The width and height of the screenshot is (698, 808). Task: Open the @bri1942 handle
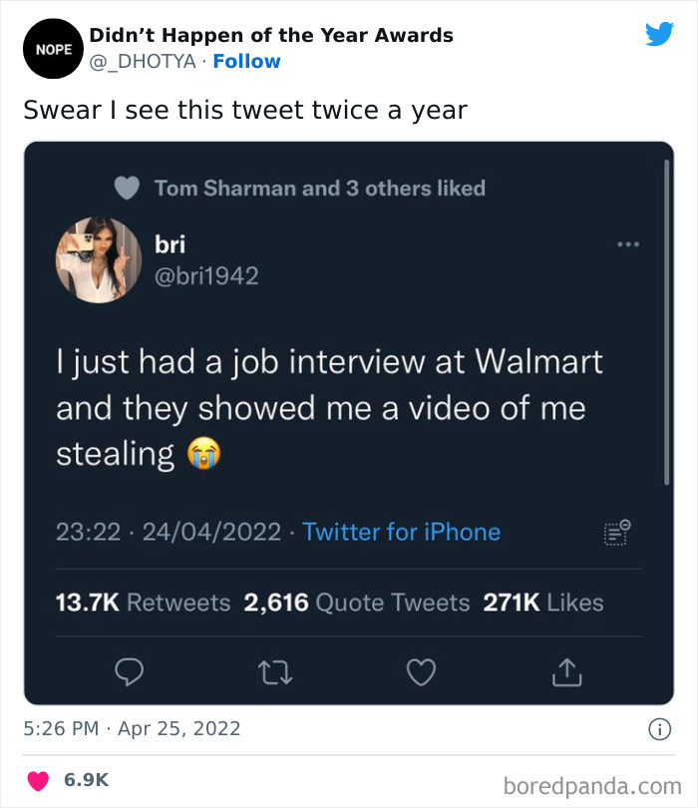point(206,276)
